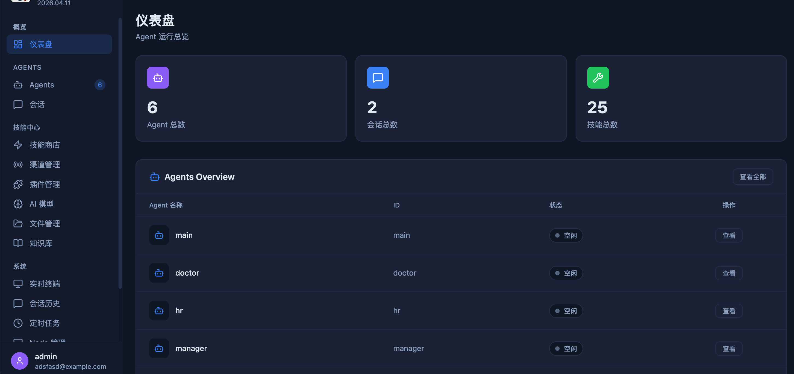Click the blue 会话总数 chat icon
This screenshot has width=794, height=374.
[378, 78]
